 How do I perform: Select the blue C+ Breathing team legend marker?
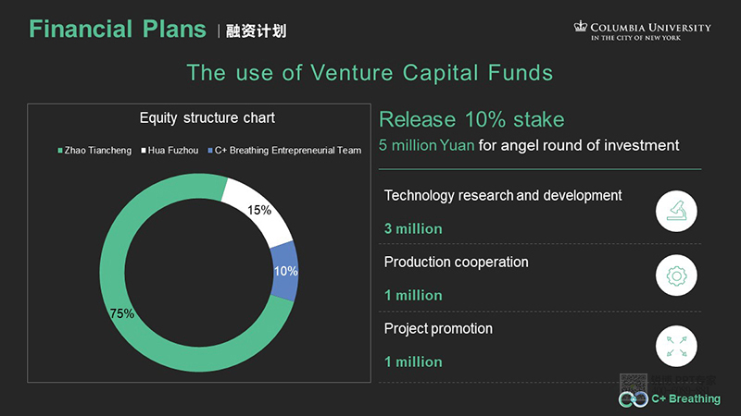[209, 151]
